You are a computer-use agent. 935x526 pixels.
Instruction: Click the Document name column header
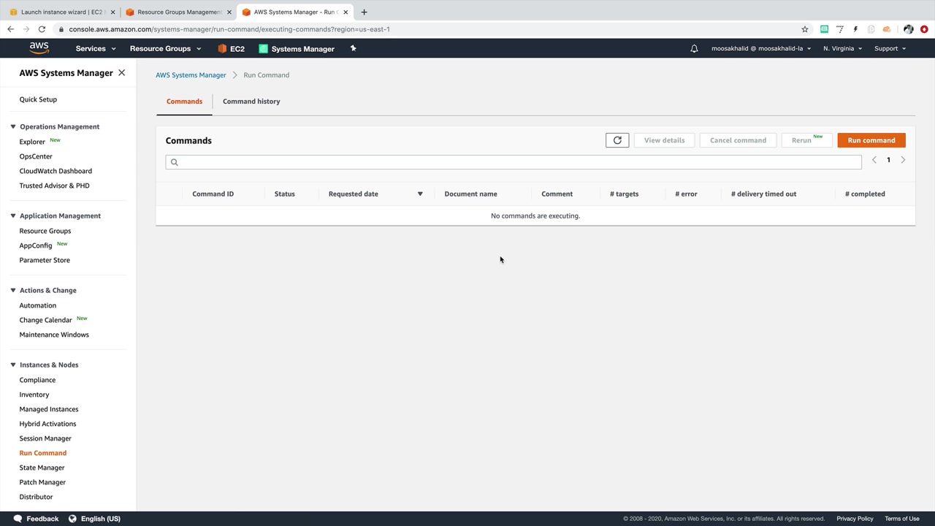point(470,194)
